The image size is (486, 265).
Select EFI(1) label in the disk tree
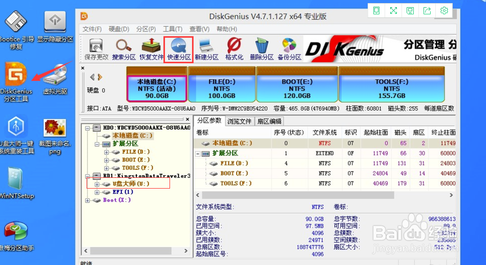(123, 192)
